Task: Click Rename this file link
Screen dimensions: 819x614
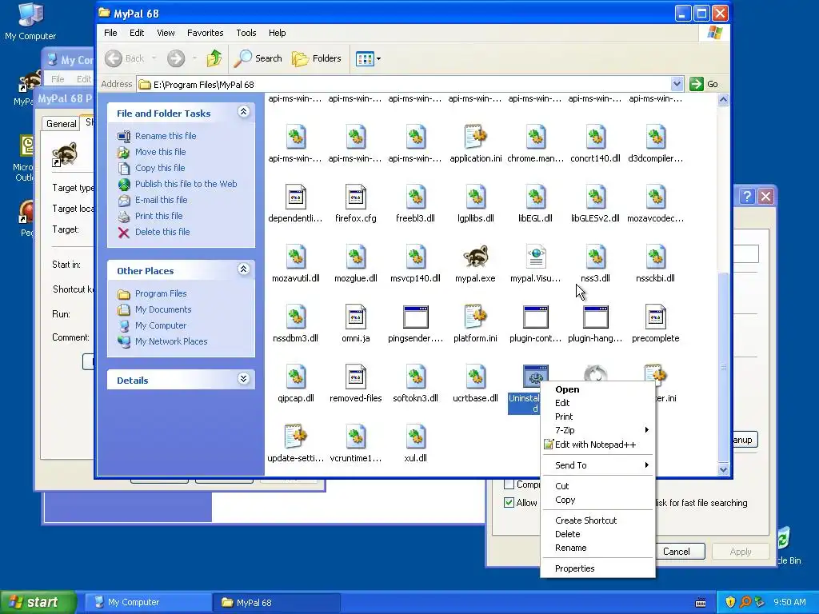Action: pyautogui.click(x=166, y=136)
